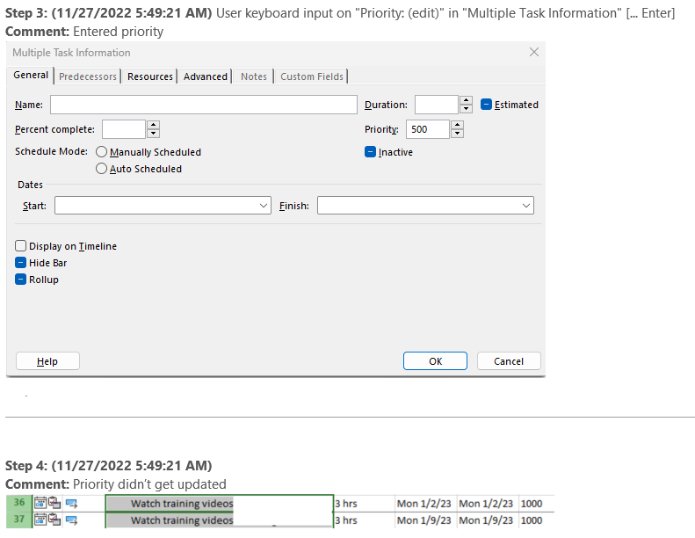Viewport: 695px width, 538px height.
Task: Open the Advanced tab
Action: point(206,76)
